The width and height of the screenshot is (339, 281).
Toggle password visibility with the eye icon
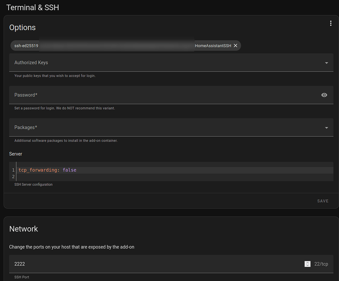click(x=324, y=95)
